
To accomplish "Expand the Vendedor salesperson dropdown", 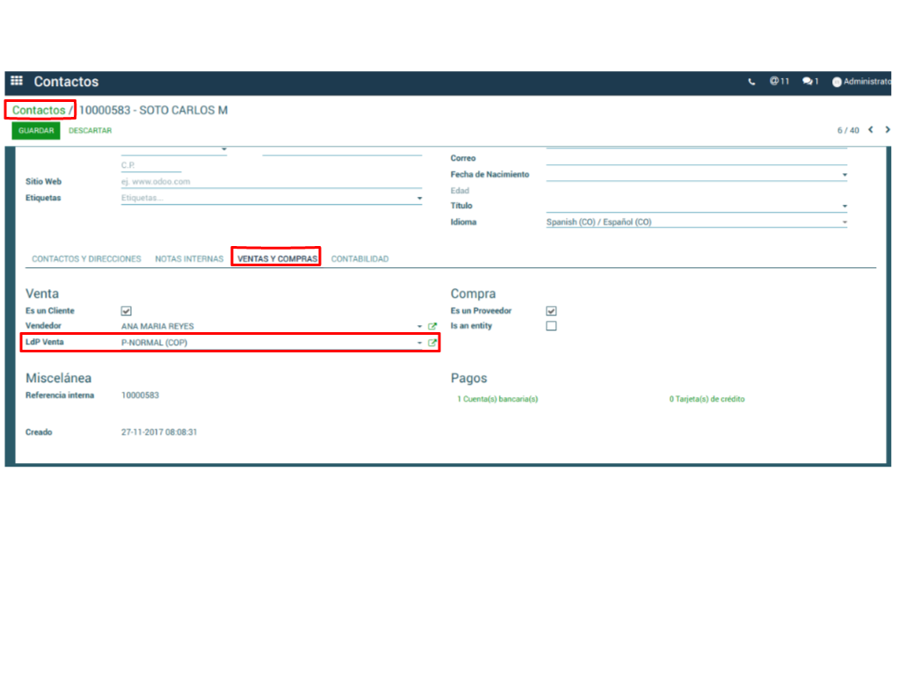I will pyautogui.click(x=420, y=327).
